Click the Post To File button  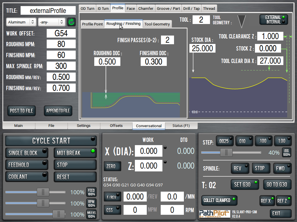[x=21, y=111]
